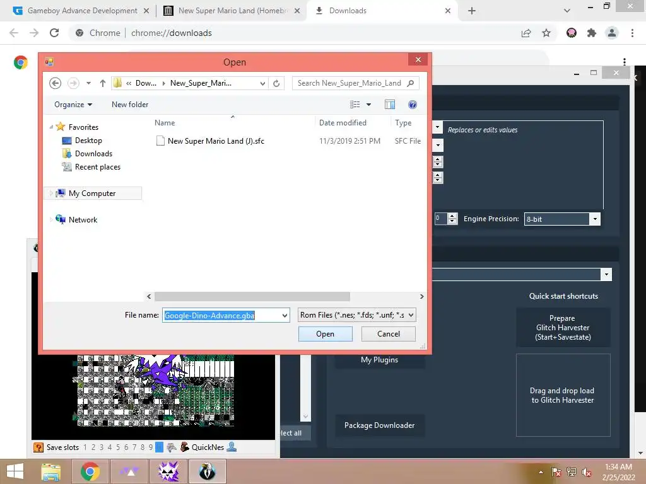Image resolution: width=646 pixels, height=484 pixels.
Task: Select Desktop in Favorites
Action: pyautogui.click(x=88, y=141)
